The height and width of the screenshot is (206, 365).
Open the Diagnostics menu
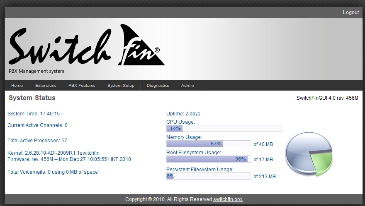[158, 86]
